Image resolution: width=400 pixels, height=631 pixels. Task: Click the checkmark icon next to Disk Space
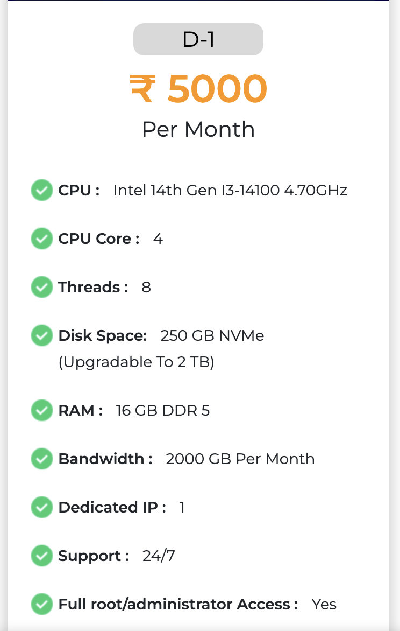pos(41,336)
